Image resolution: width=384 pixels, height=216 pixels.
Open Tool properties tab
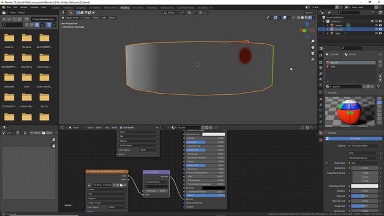(x=321, y=56)
